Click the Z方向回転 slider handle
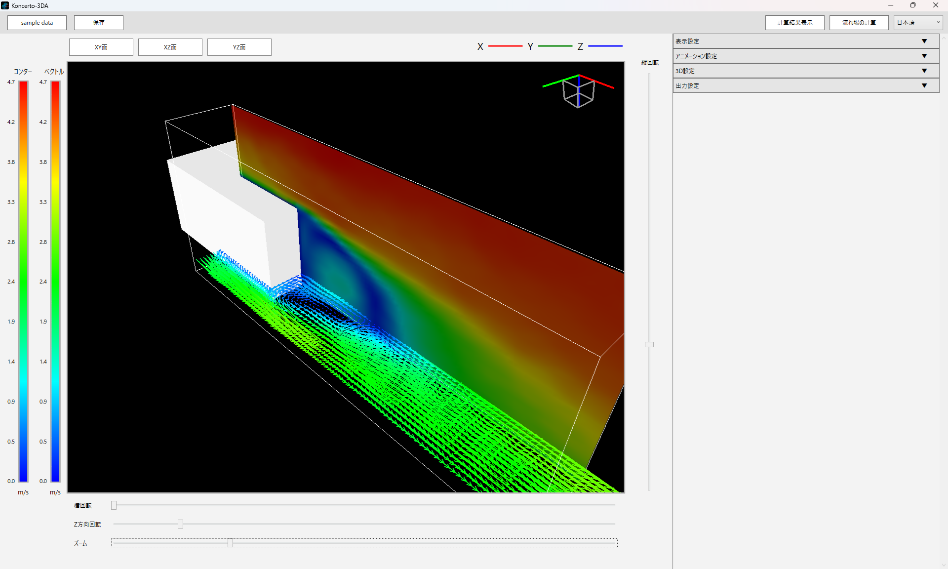This screenshot has height=569, width=948. (180, 524)
